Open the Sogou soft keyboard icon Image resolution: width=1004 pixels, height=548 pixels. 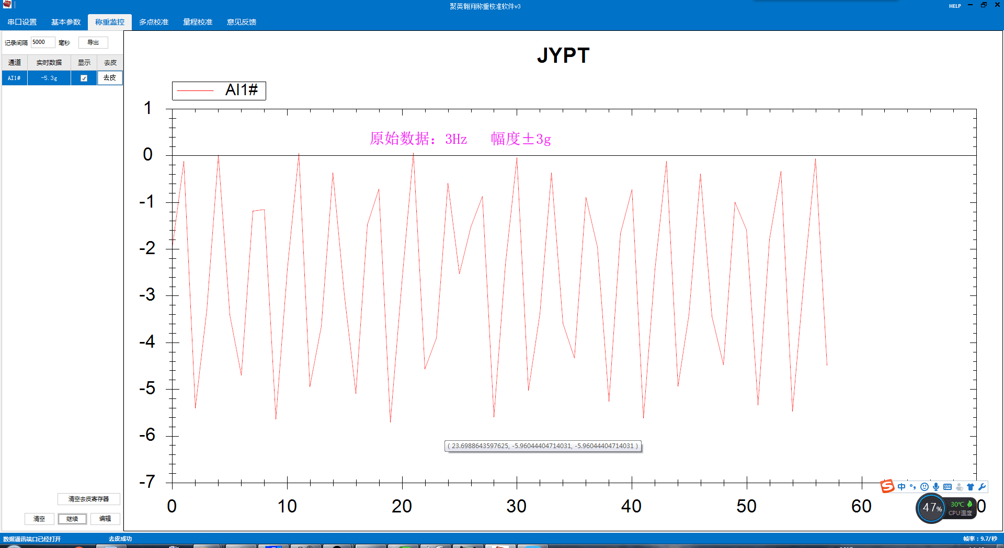pos(948,486)
